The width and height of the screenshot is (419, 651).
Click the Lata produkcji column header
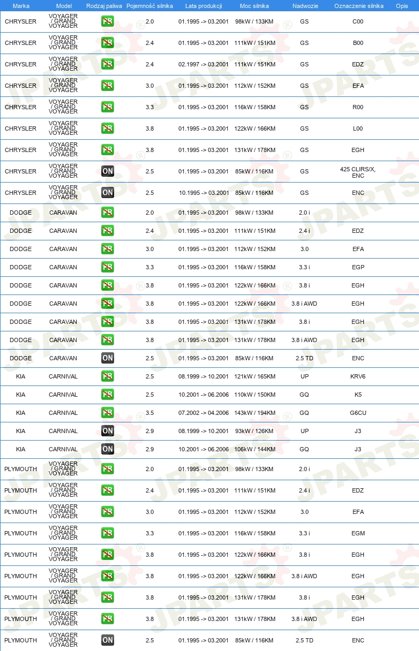203,6
